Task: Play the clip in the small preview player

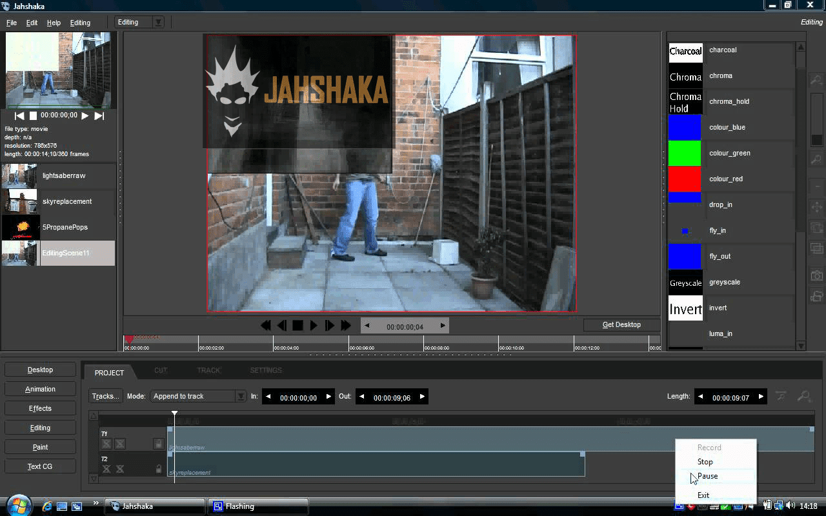Action: (x=85, y=116)
